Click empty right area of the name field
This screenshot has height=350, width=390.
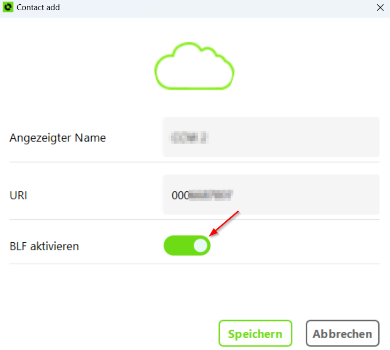[x=293, y=137]
